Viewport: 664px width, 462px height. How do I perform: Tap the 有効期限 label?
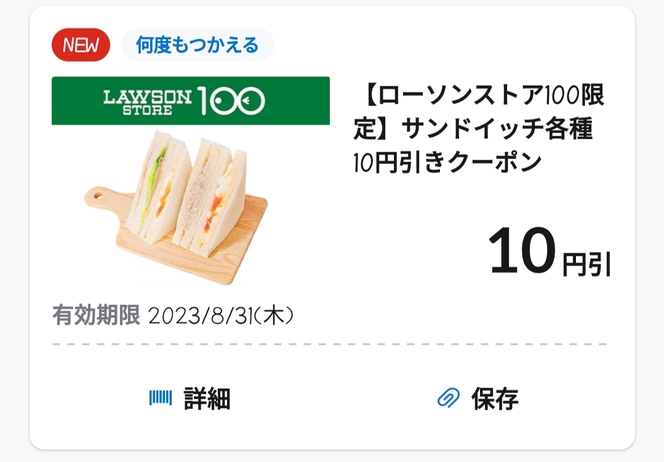tap(96, 316)
